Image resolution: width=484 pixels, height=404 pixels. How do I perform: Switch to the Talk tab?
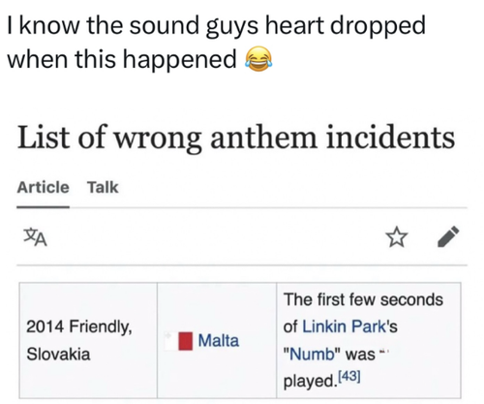(103, 187)
